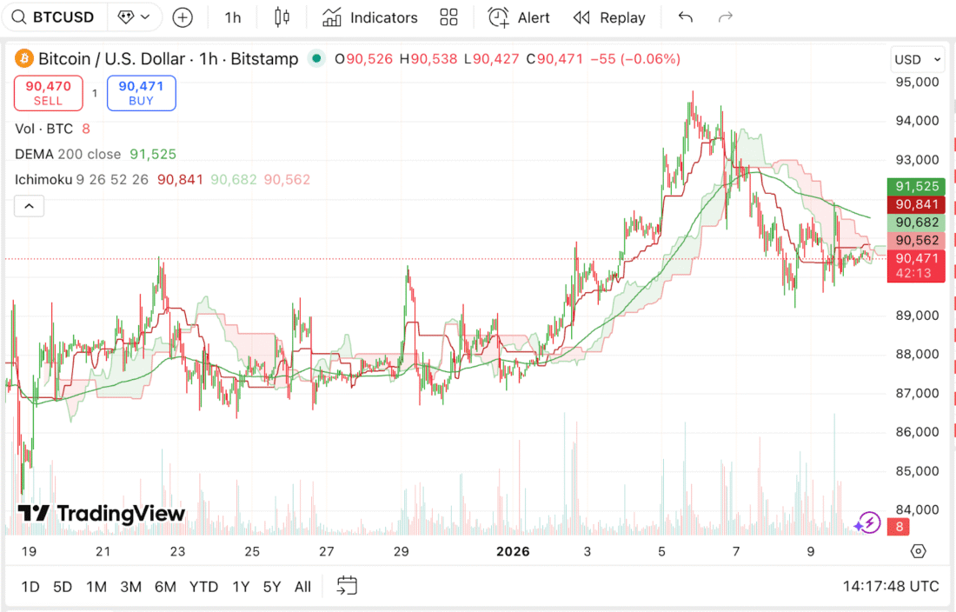Select the 5Y date range
956x612 pixels.
[x=272, y=587]
